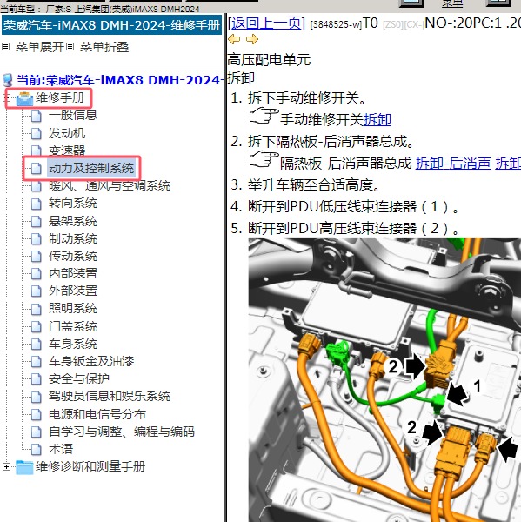Select the 外部装置 tree item
Image resolution: width=521 pixels, height=522 pixels.
click(x=73, y=291)
